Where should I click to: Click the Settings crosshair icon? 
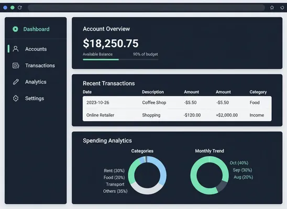(16, 98)
